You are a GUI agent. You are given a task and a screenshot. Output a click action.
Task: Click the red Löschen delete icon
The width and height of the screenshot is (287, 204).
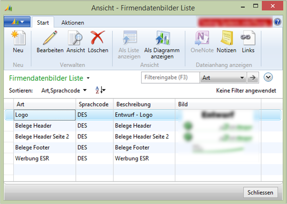pos(98,39)
